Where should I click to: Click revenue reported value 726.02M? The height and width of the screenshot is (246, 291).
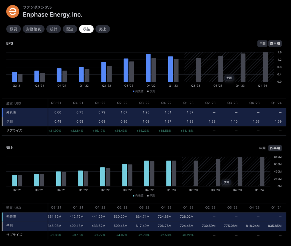[186, 217]
